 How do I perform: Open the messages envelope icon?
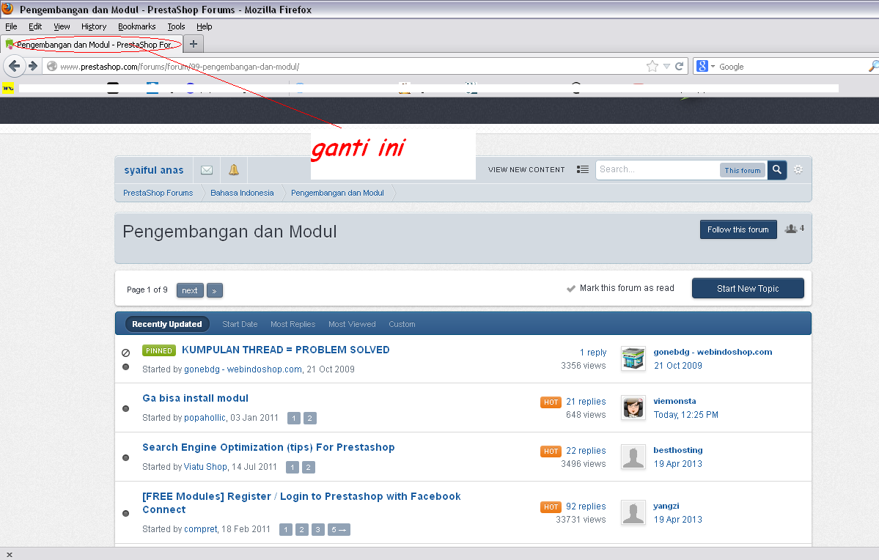click(x=207, y=170)
